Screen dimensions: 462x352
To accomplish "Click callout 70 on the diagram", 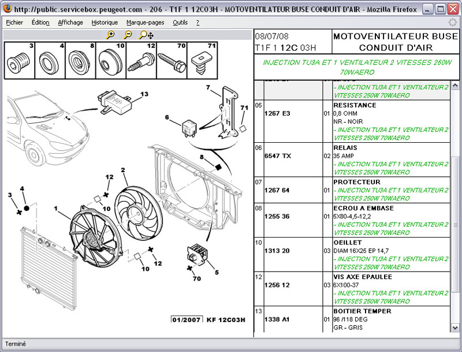I will click(197, 279).
